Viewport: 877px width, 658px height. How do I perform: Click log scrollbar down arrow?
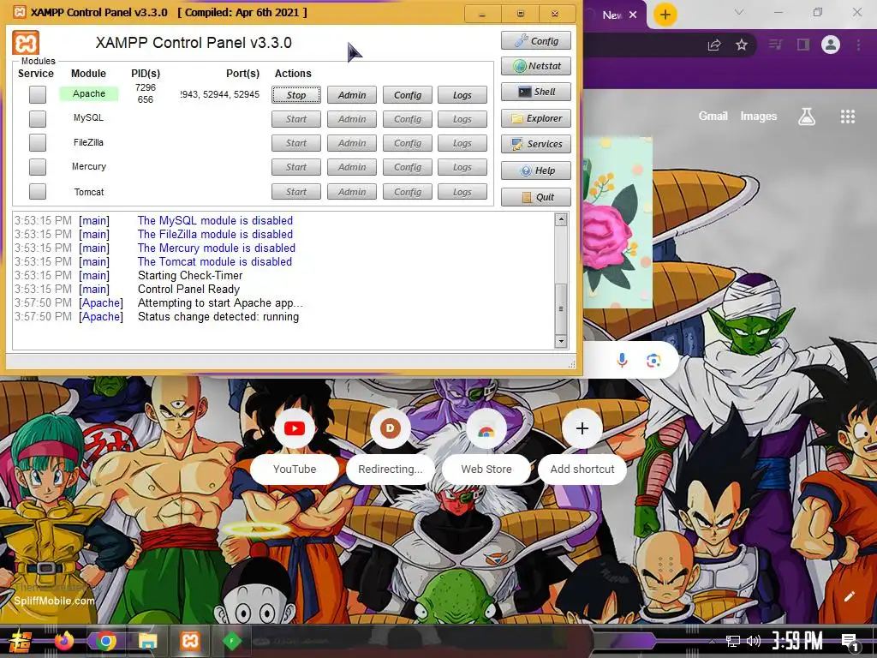pos(561,341)
